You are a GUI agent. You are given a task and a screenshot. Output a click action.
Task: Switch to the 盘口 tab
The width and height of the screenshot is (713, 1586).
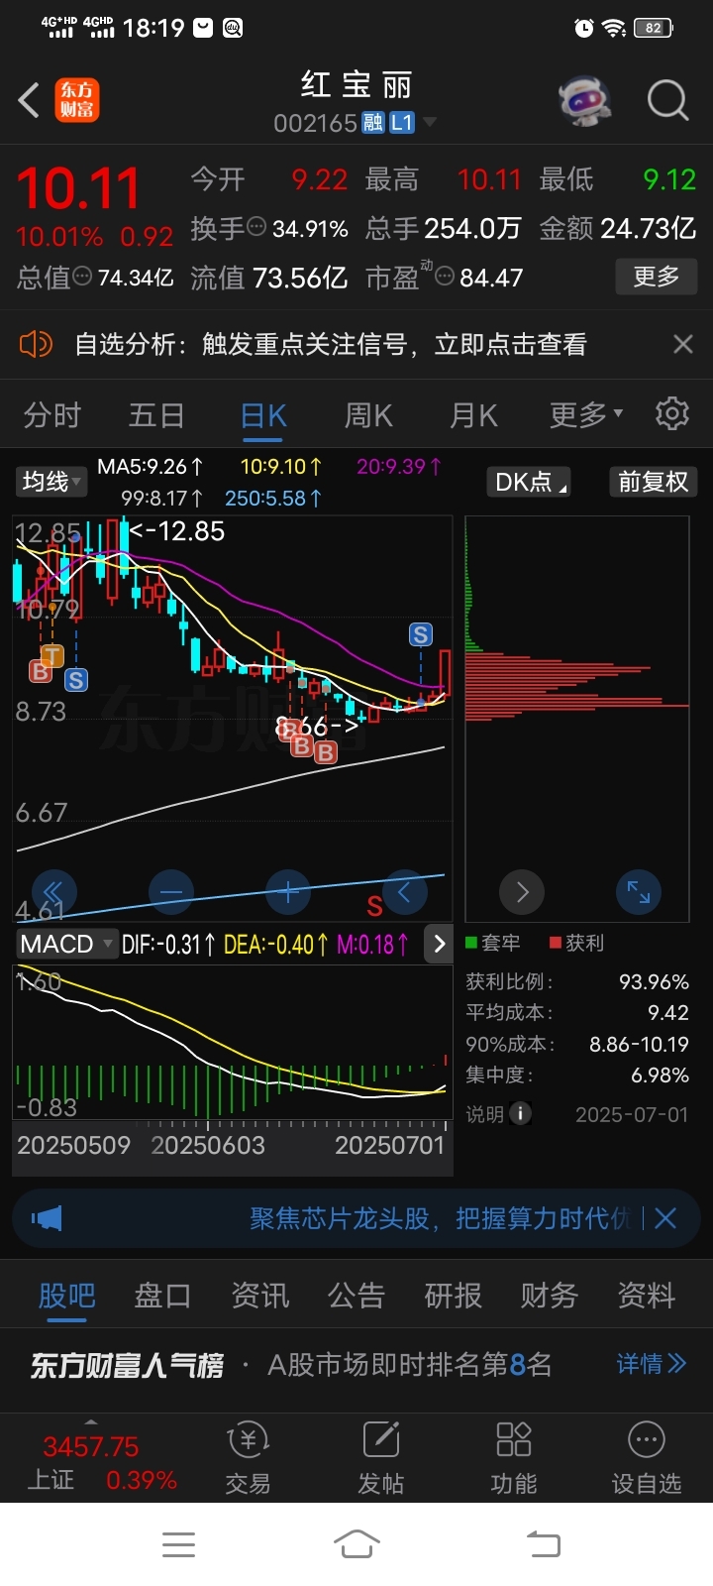(x=162, y=1296)
